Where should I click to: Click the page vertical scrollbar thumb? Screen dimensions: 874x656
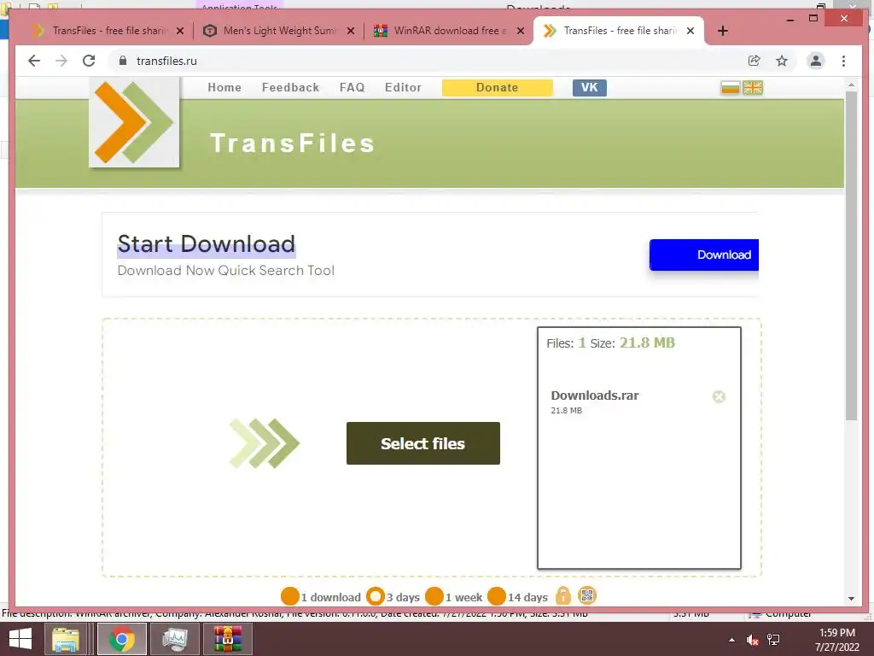851,256
